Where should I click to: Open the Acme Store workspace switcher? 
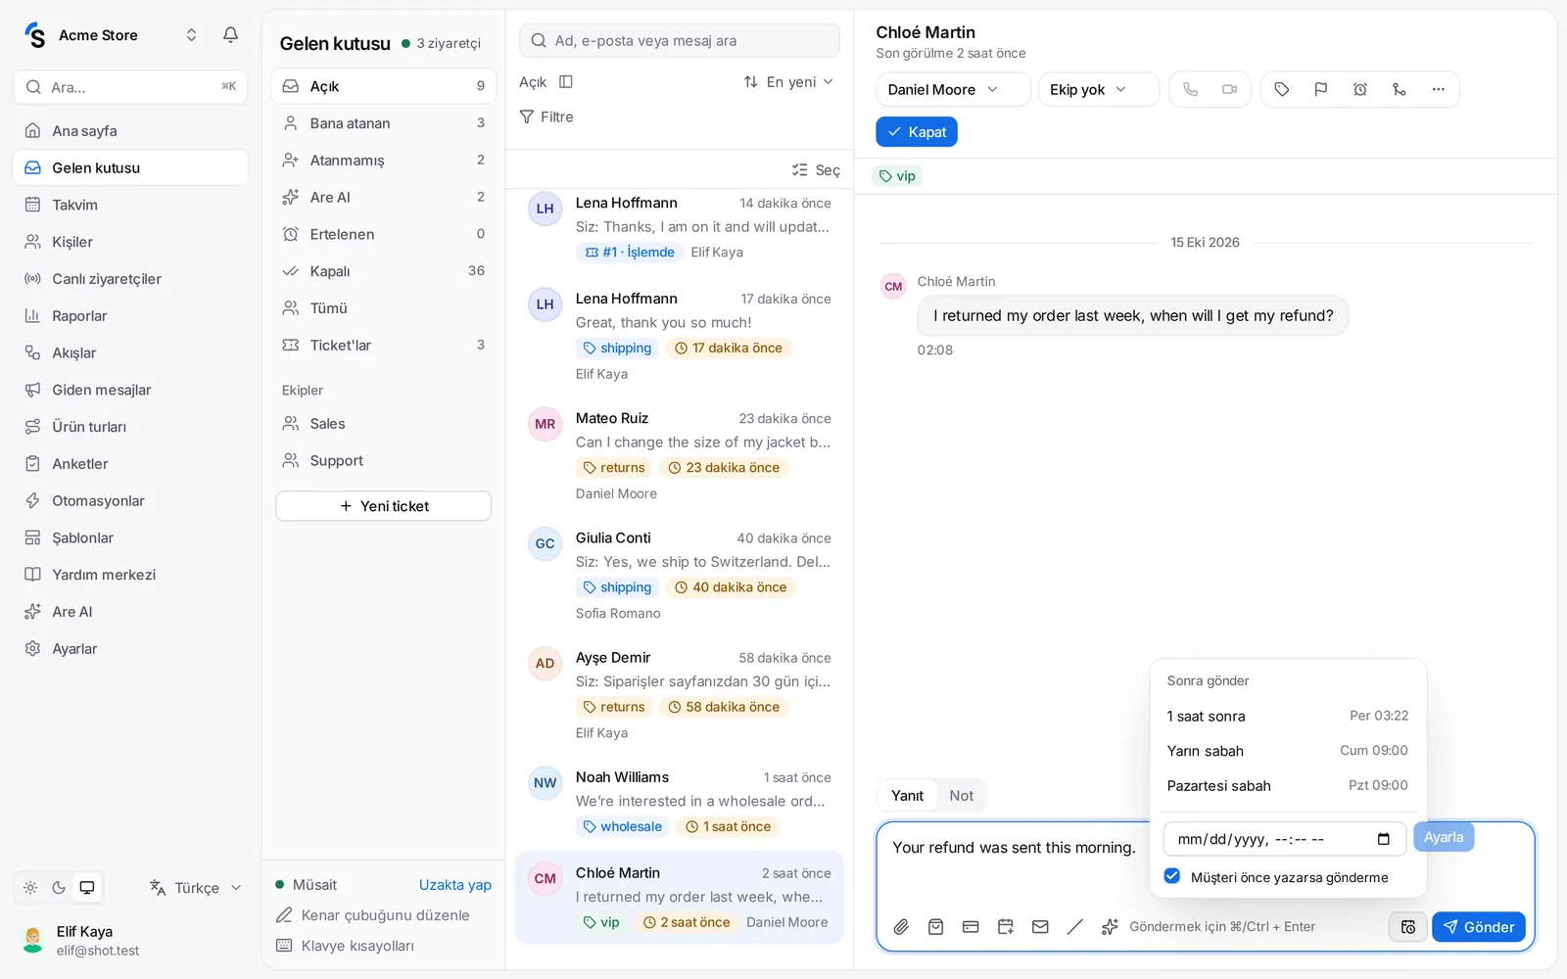(x=111, y=35)
